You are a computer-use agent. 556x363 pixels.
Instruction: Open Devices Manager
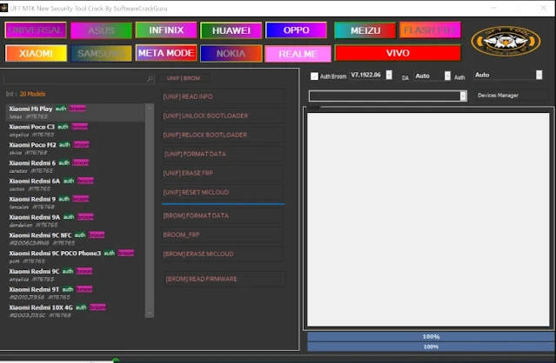tap(512, 96)
